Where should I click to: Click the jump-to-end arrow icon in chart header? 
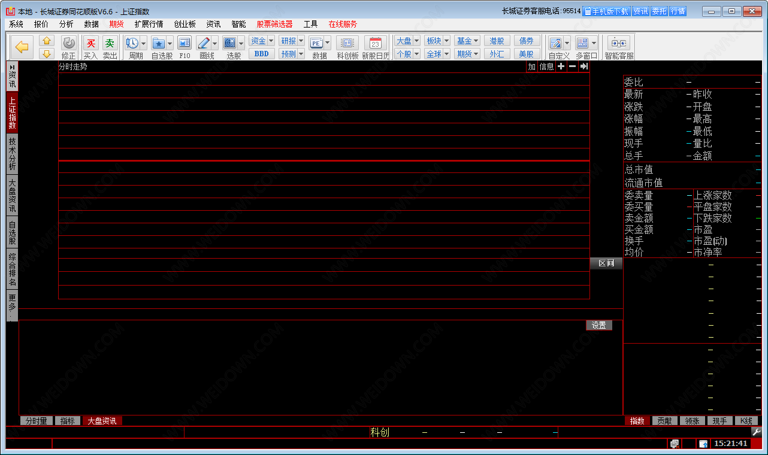tap(583, 66)
